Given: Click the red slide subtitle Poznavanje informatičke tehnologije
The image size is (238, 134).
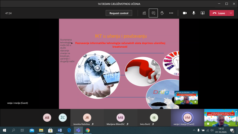Looking at the screenshot, I should pyautogui.click(x=120, y=45).
